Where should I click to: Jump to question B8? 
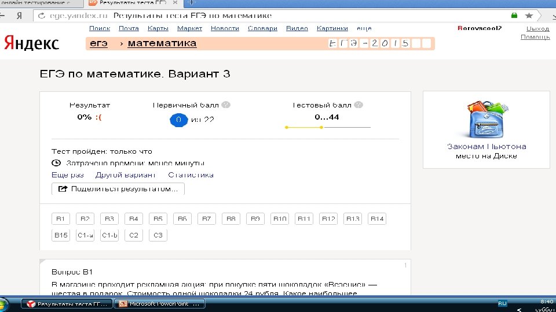click(231, 218)
